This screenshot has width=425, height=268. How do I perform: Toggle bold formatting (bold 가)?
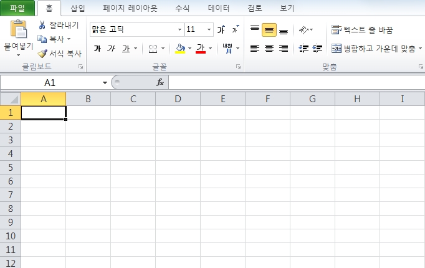point(97,49)
